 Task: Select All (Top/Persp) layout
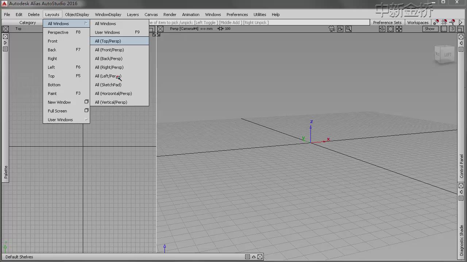[x=120, y=41]
